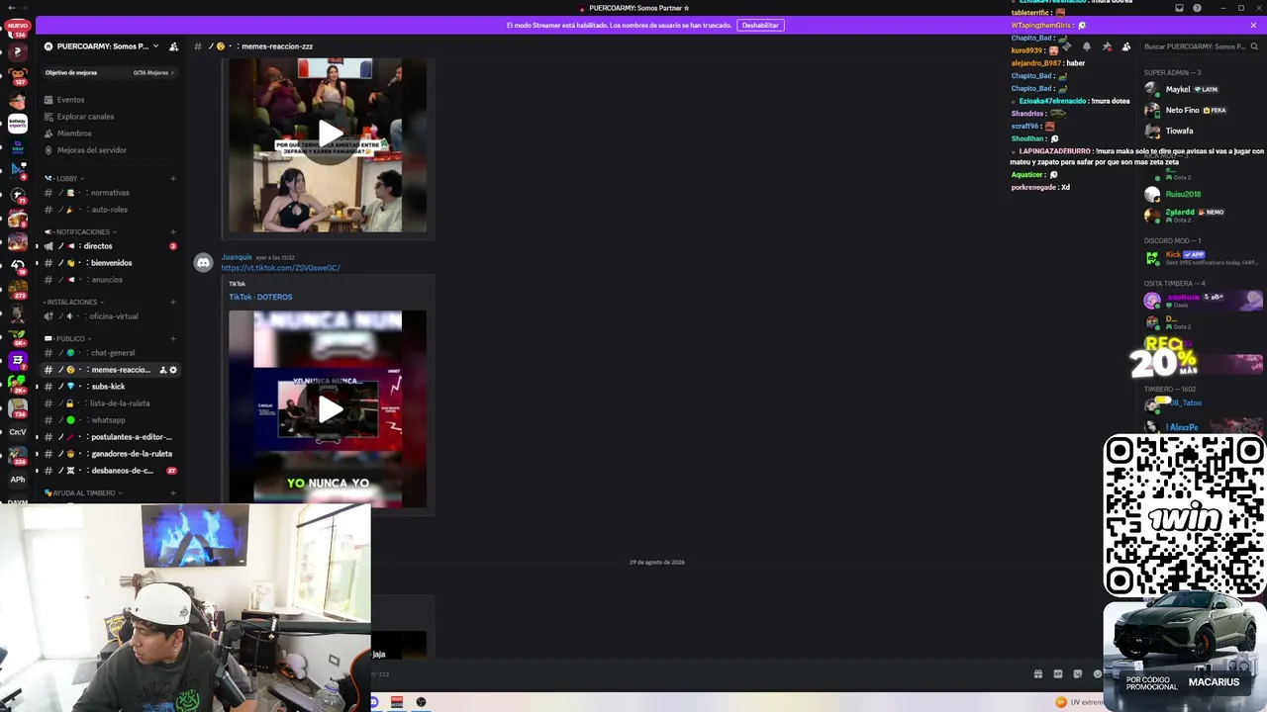Collapse the AYUDA AL TIMBERO category
The width and height of the screenshot is (1267, 712).
[x=83, y=493]
